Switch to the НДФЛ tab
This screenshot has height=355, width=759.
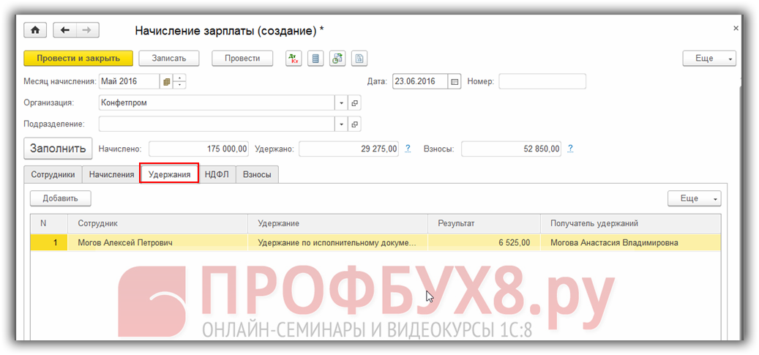click(217, 174)
